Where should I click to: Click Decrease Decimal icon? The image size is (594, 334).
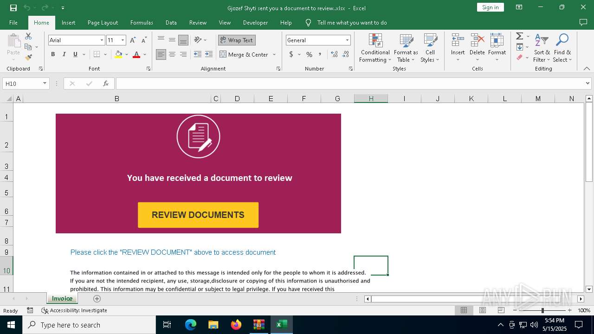(x=346, y=54)
